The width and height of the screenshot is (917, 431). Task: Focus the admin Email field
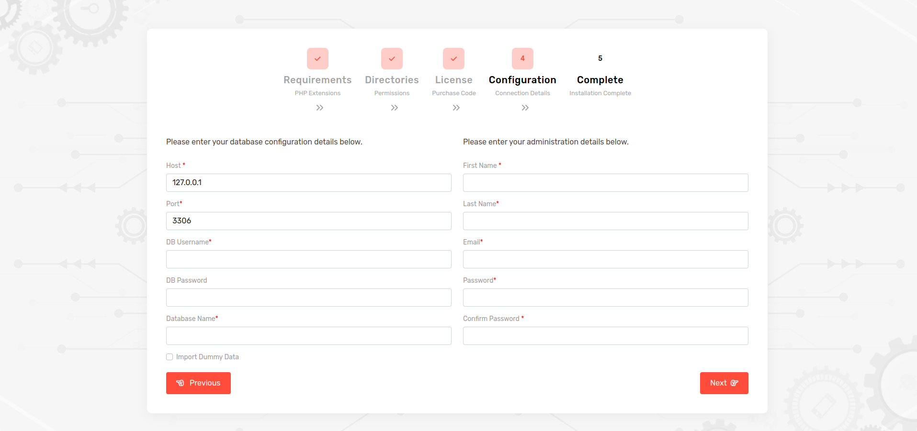(x=605, y=259)
